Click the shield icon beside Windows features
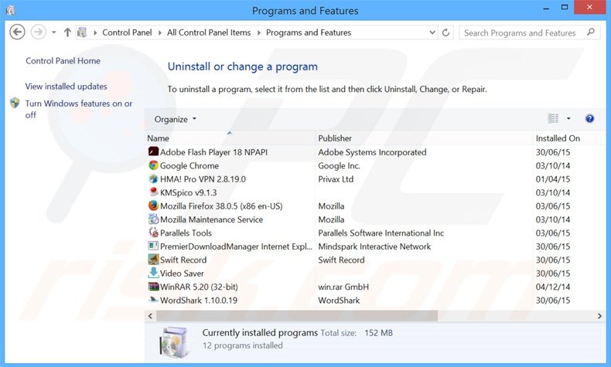 (15, 103)
